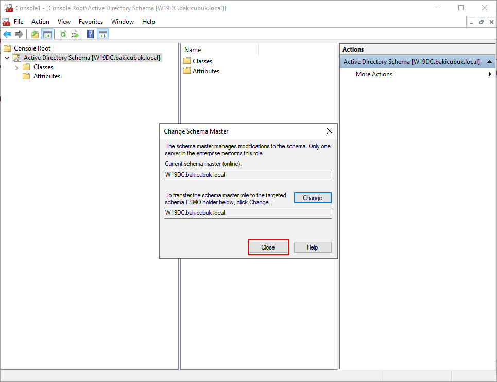
Task: Select Active Directory Schema header in Actions pane
Action: 418,62
